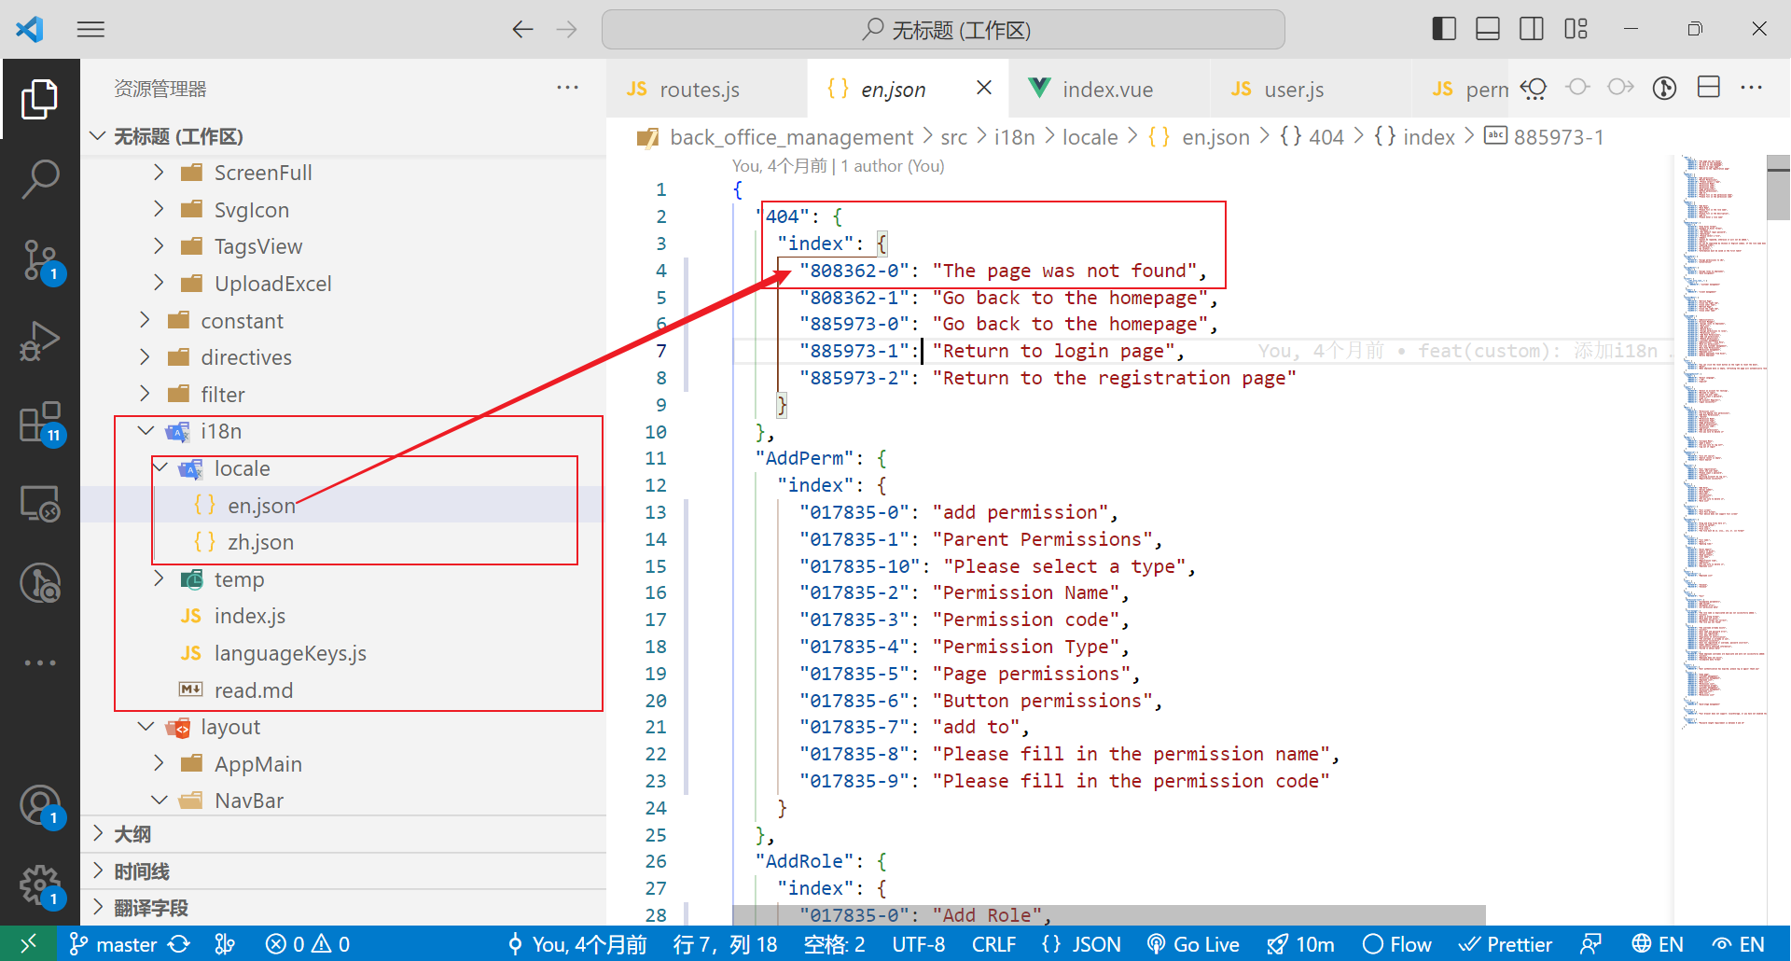Switch to the index.vue tab
The height and width of the screenshot is (961, 1791).
tap(1106, 90)
